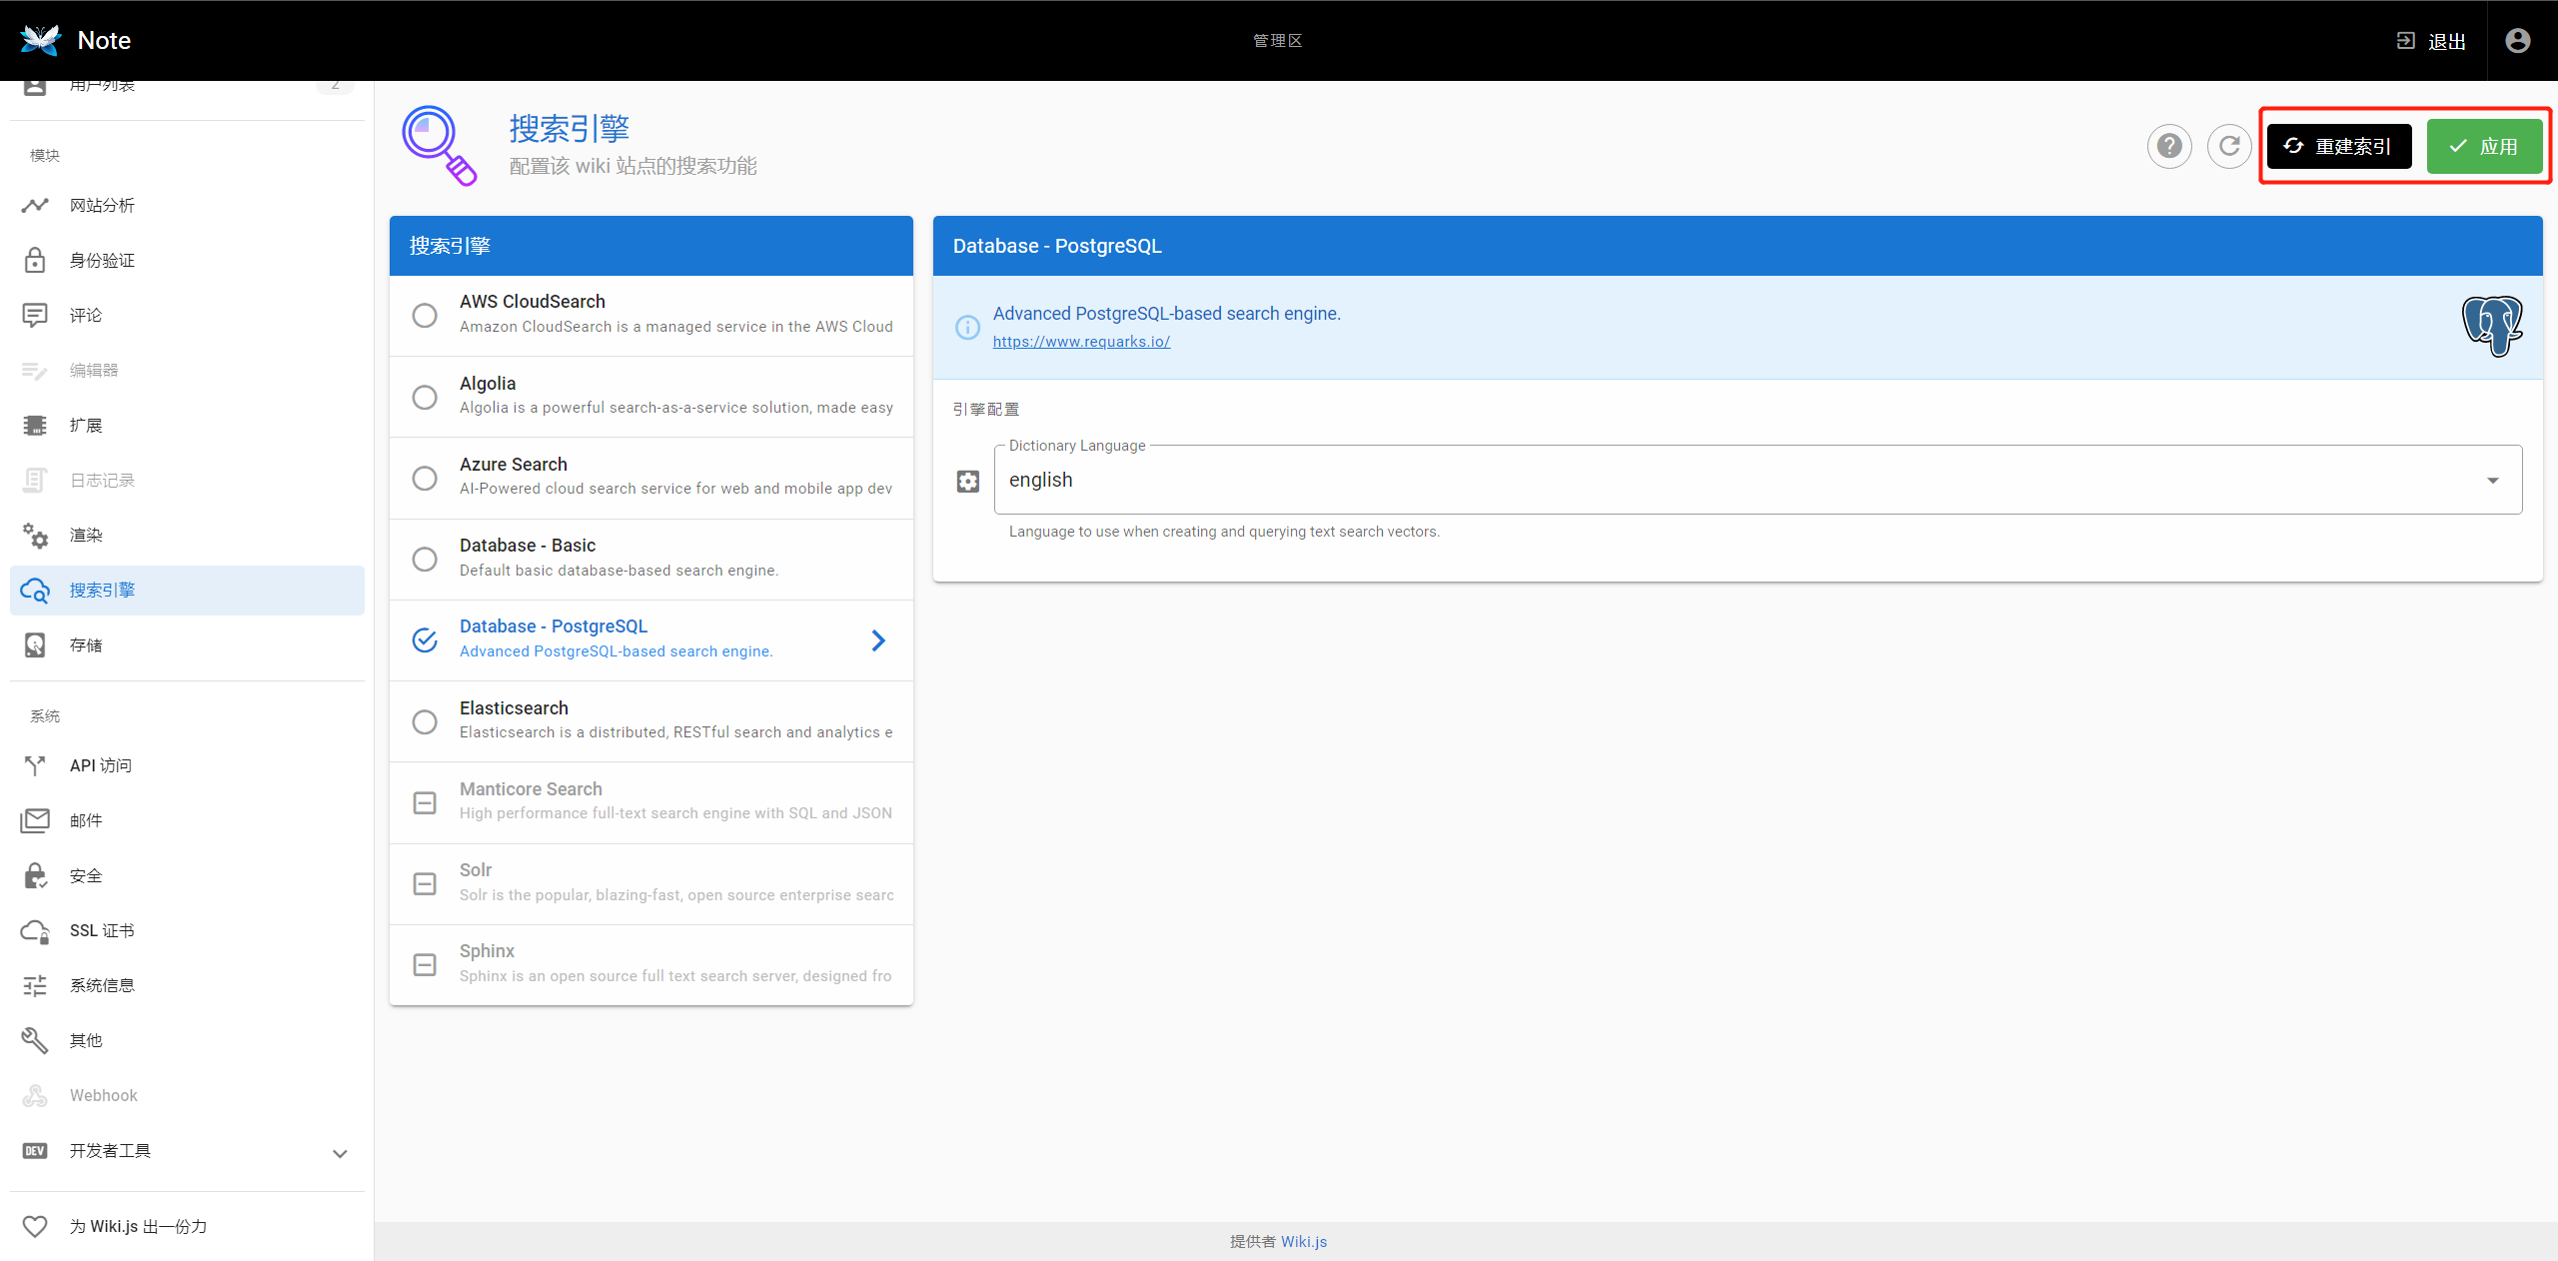Image resolution: width=2558 pixels, height=1261 pixels.
Task: Open the requarks.io hyperlink
Action: tap(1081, 342)
